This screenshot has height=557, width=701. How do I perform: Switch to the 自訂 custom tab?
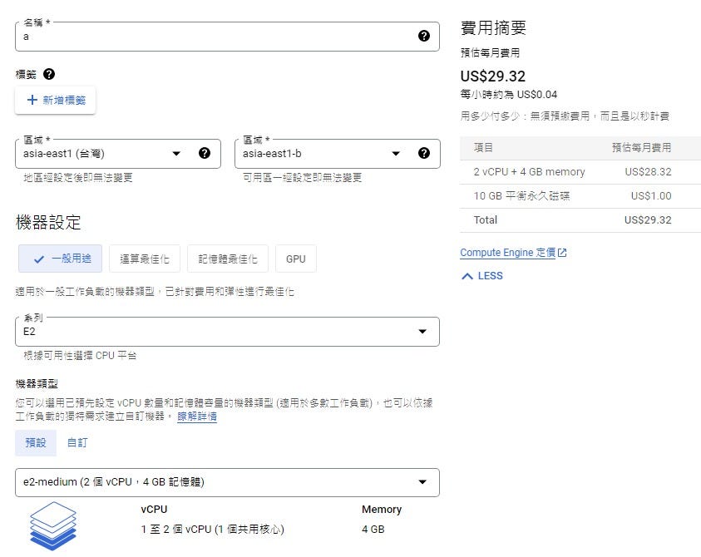(77, 442)
